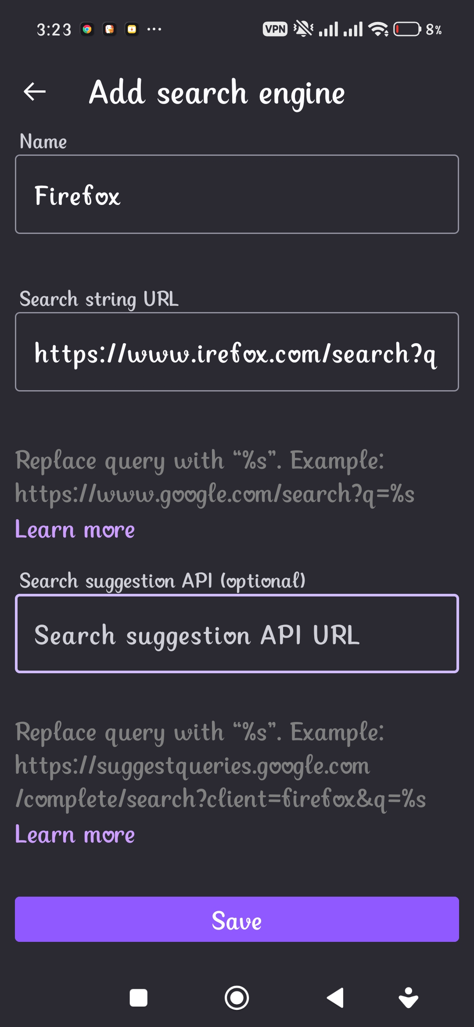474x1027 pixels.
Task: Tap the yellow app notification icon
Action: (x=132, y=29)
